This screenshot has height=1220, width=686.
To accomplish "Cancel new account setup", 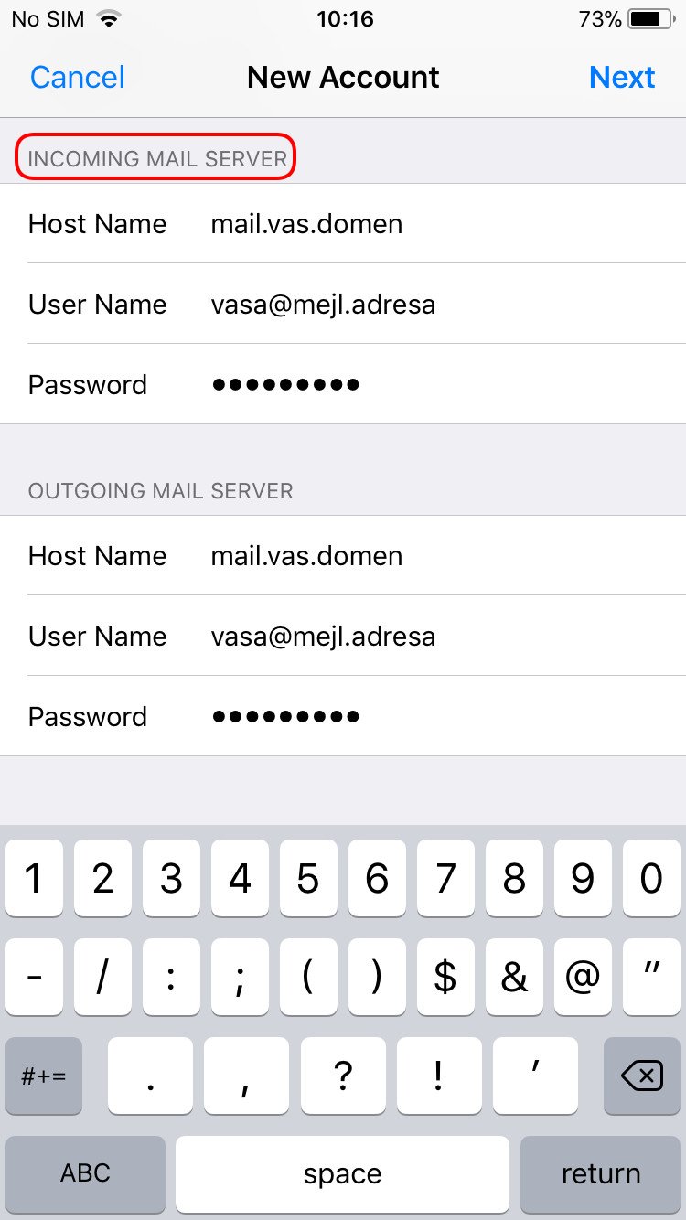I will coord(78,78).
